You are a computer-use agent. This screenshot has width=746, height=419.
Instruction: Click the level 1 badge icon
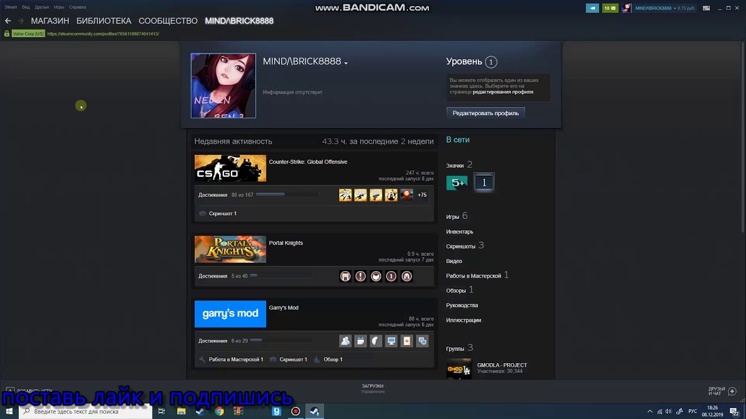pyautogui.click(x=484, y=183)
